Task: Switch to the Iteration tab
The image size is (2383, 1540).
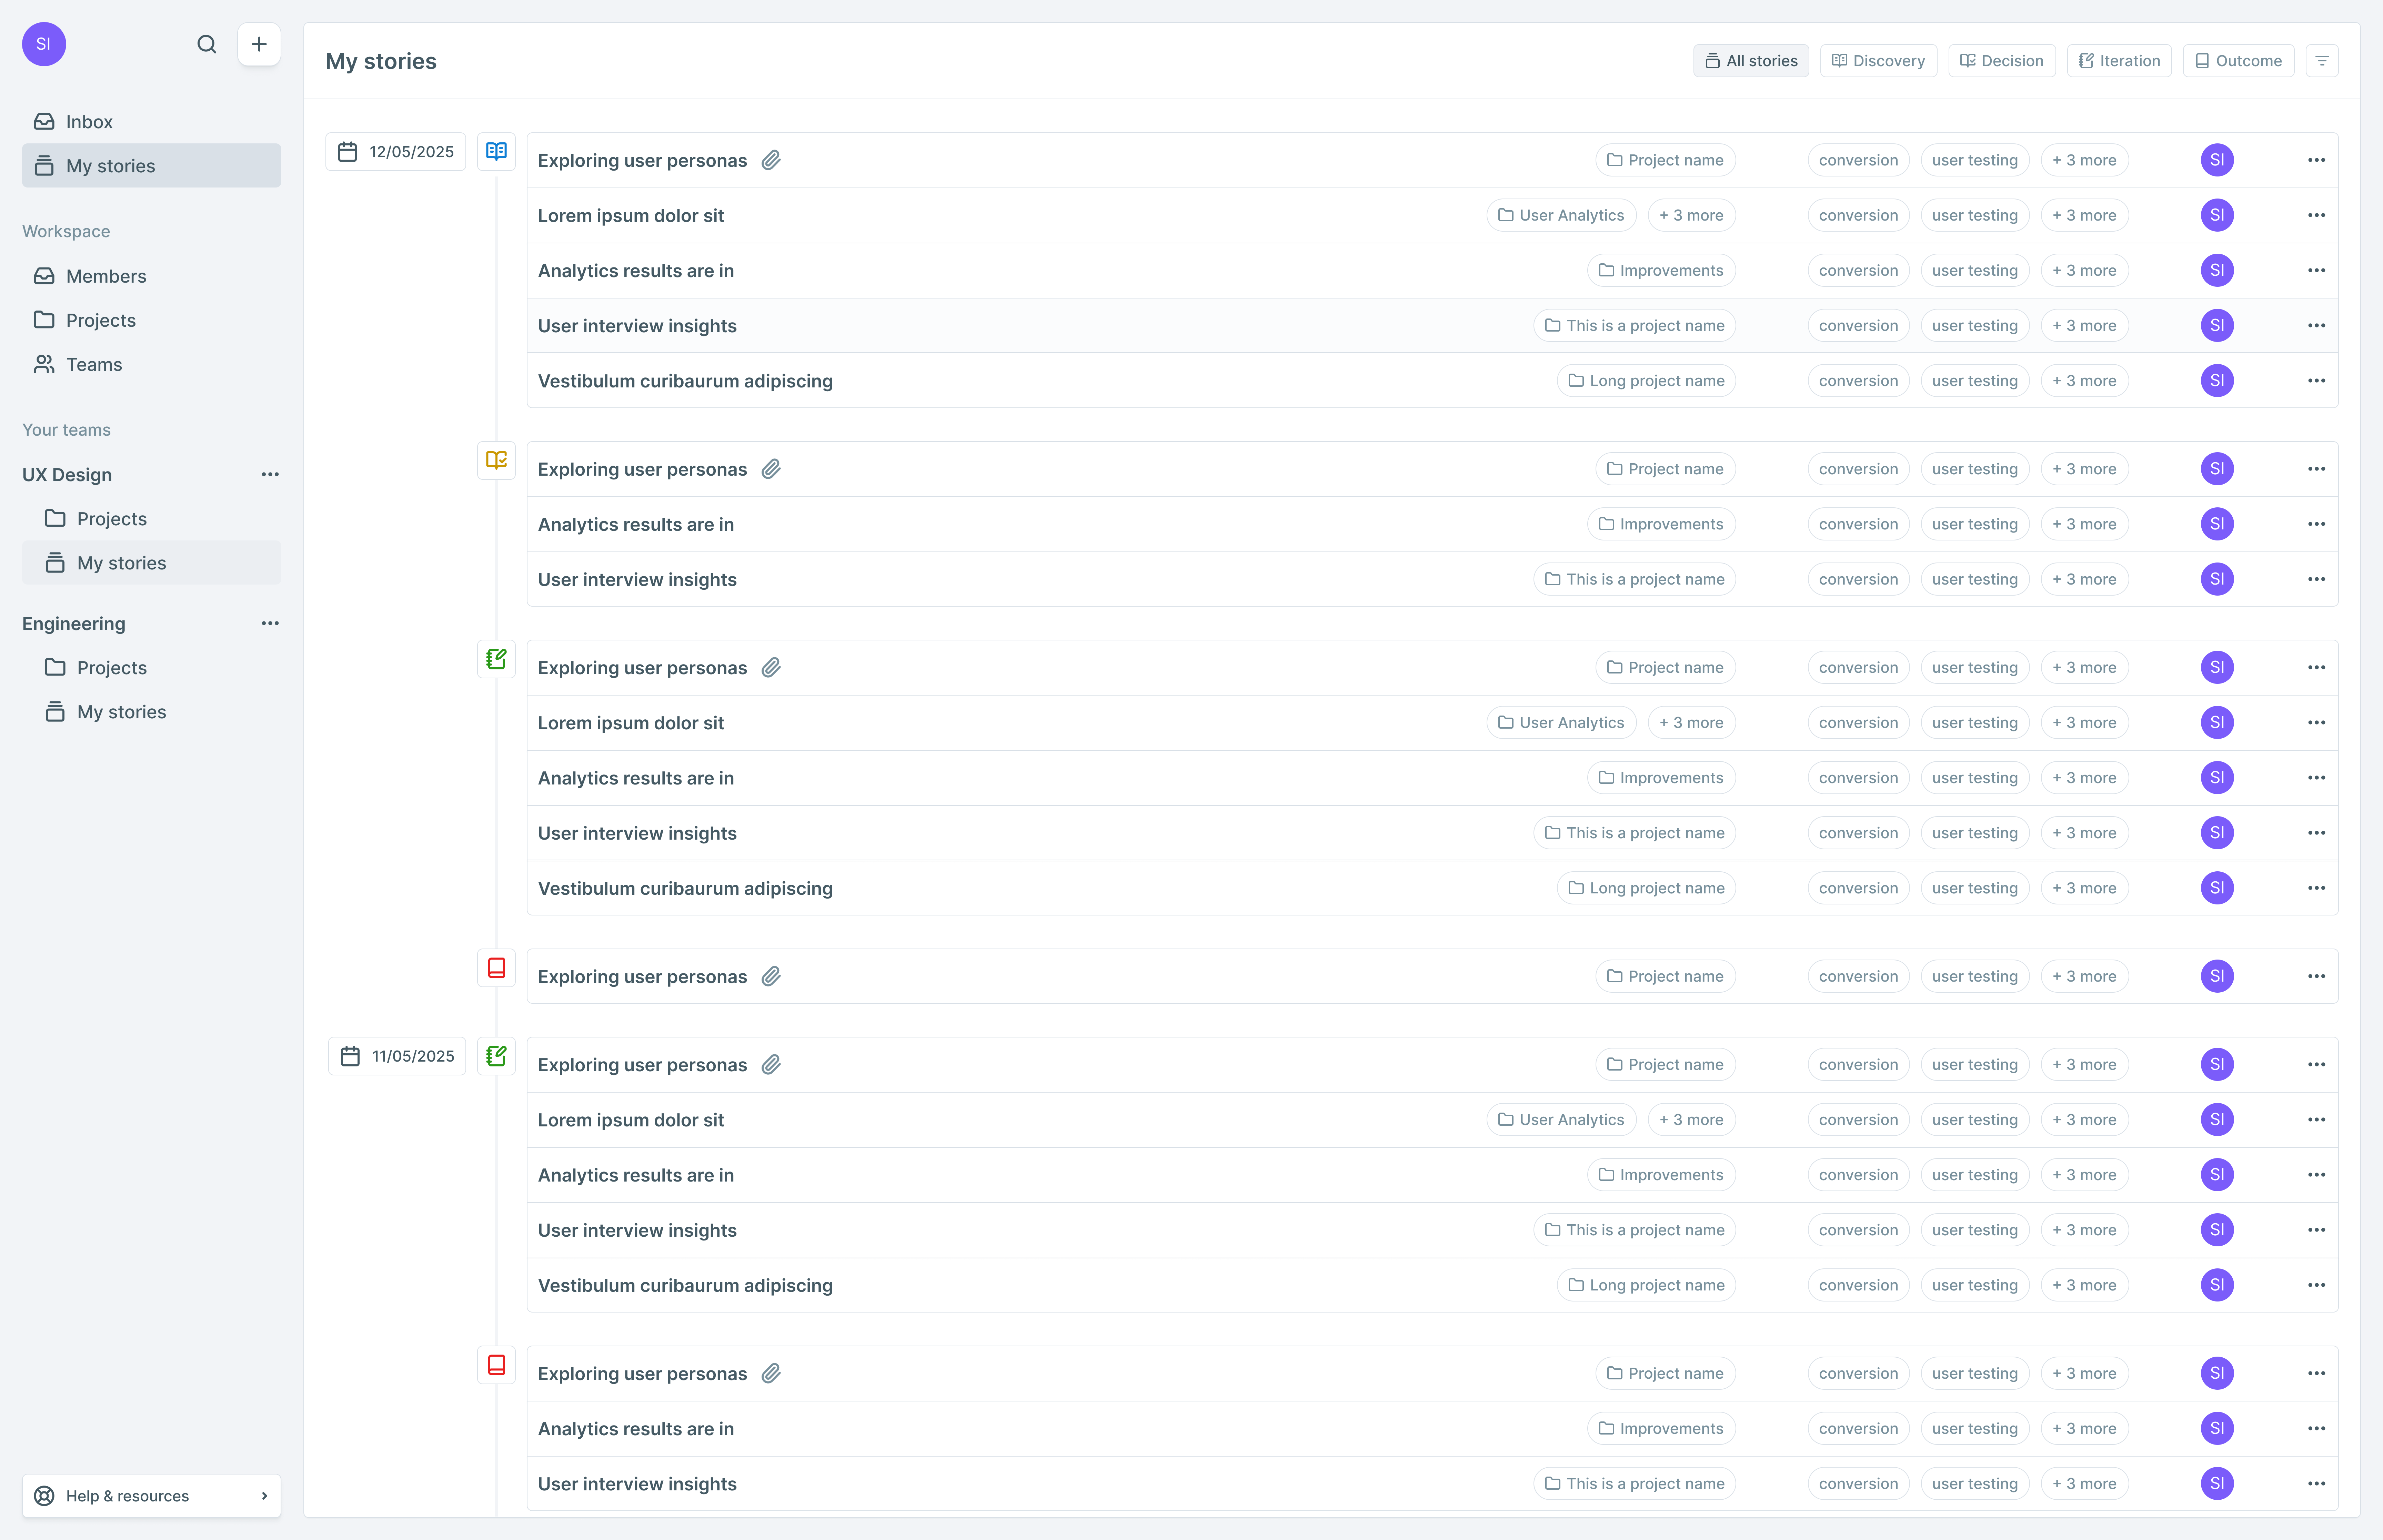Action: pos(2119,61)
